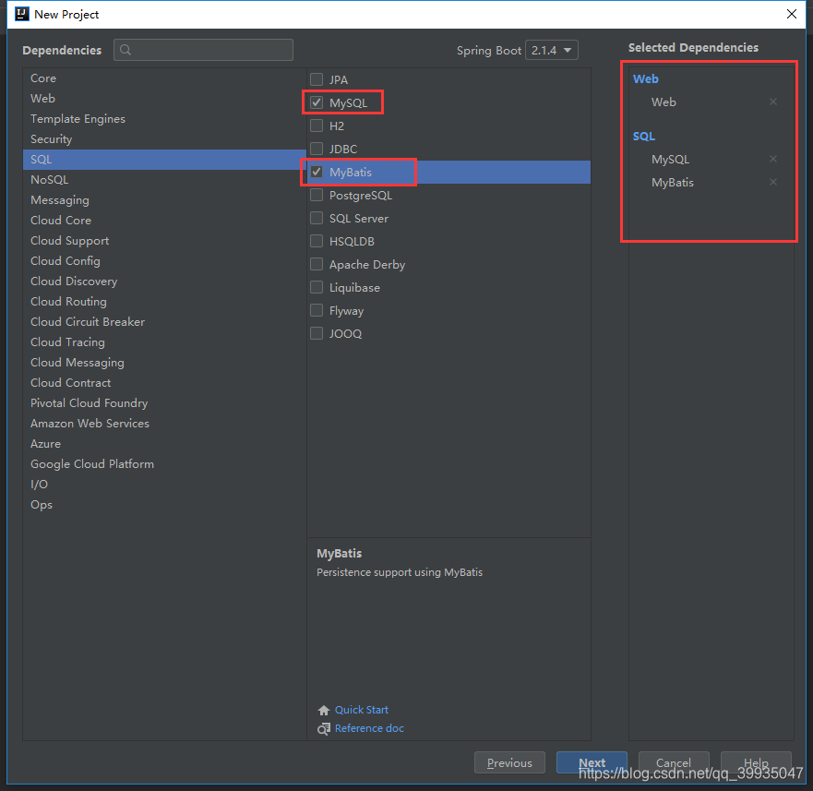This screenshot has height=791, width=813.
Task: Select the Pivotal Cloud Foundry category
Action: (165, 403)
